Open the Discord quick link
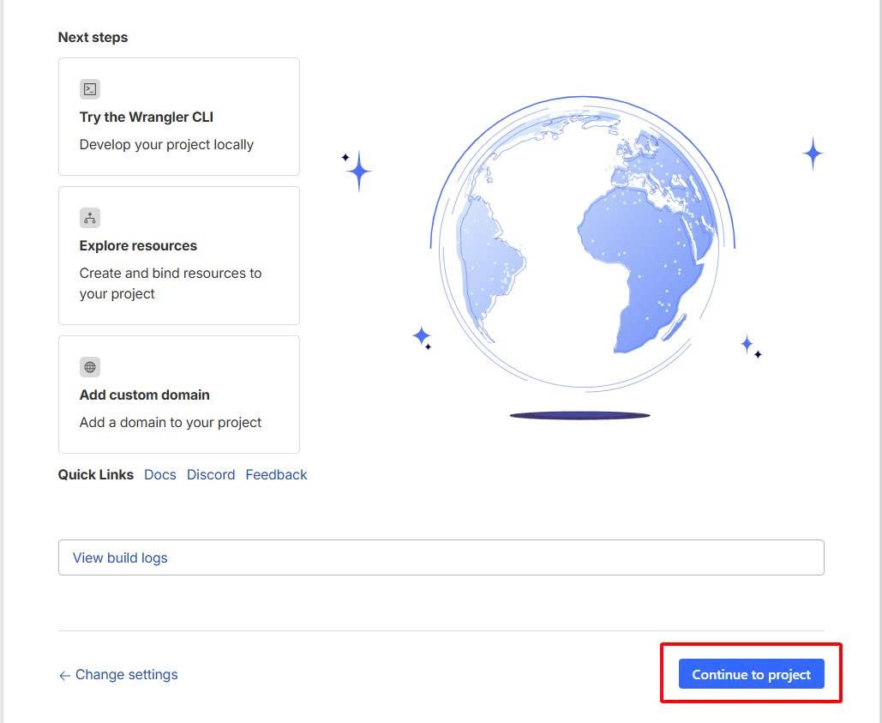882x723 pixels. (211, 475)
